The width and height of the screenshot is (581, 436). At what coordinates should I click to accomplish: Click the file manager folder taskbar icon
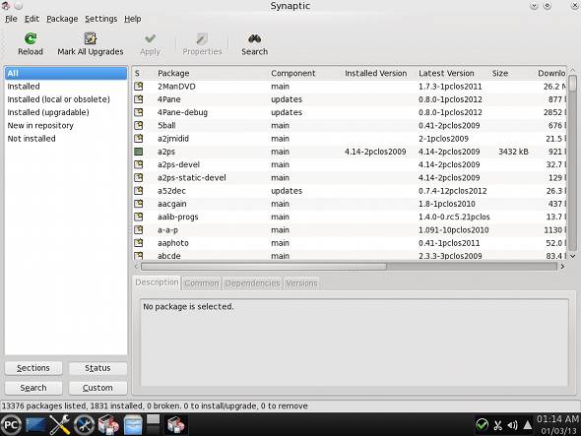133,425
